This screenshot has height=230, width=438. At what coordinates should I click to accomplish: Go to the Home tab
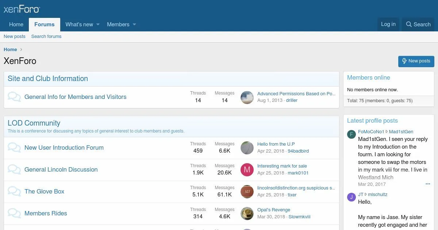16,24
